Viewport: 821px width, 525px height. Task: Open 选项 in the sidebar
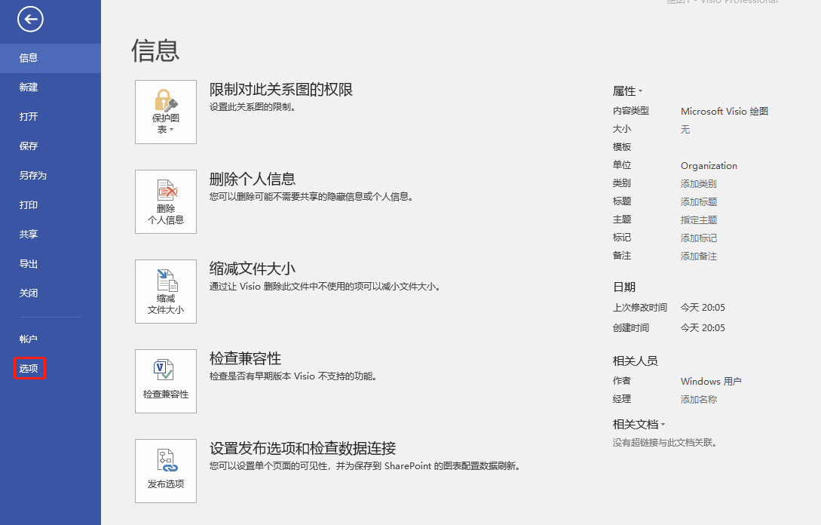tap(51, 368)
